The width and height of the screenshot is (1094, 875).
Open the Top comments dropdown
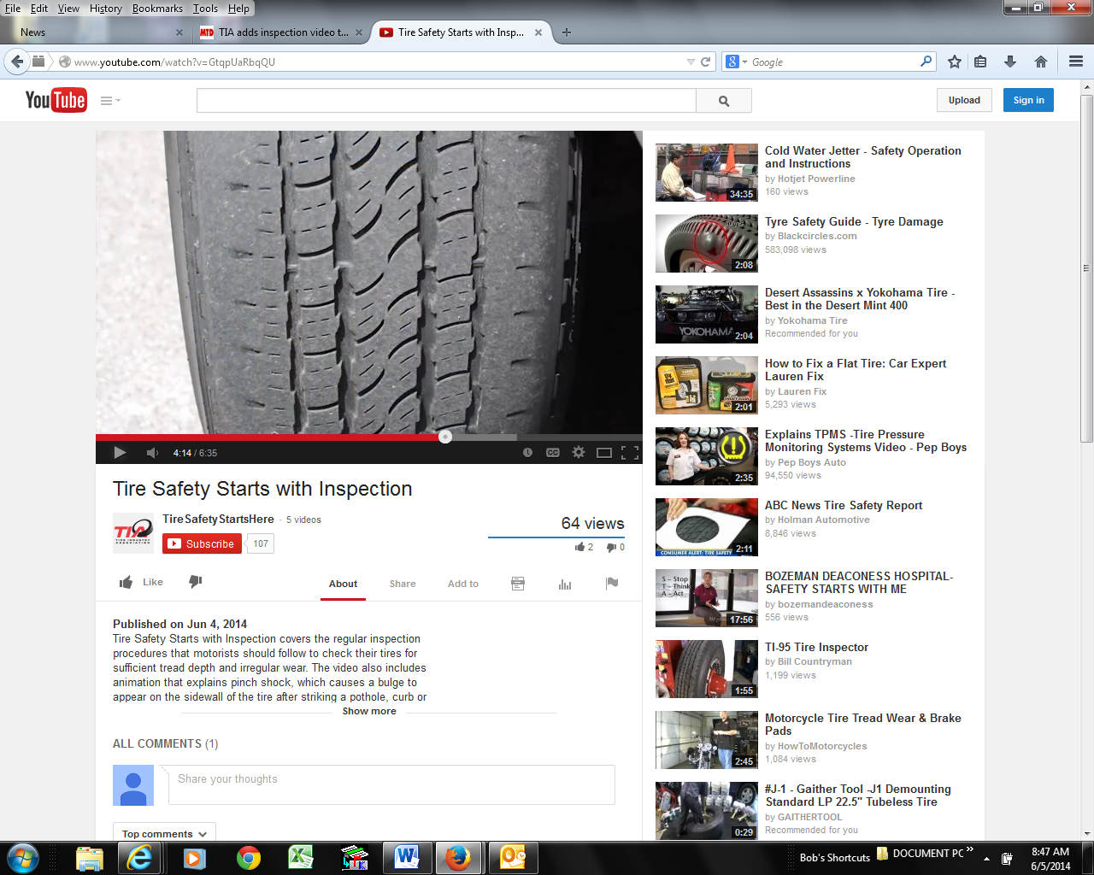click(x=164, y=833)
